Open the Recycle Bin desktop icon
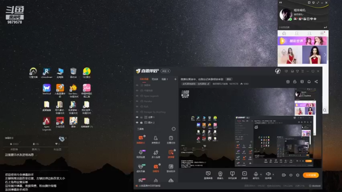Image resolution: width=342 pixels, height=192 pixels. click(73, 73)
